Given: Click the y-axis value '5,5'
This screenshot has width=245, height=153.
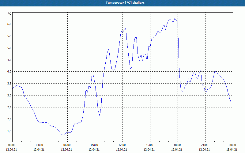Looking at the screenshot, I should [x=9, y=36].
